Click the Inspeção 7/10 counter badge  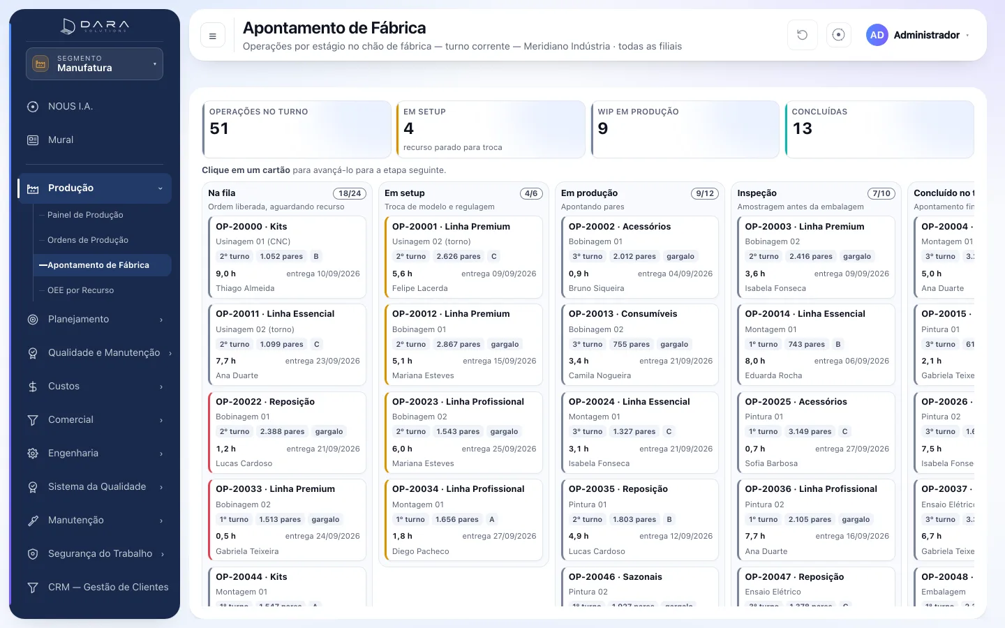click(881, 193)
